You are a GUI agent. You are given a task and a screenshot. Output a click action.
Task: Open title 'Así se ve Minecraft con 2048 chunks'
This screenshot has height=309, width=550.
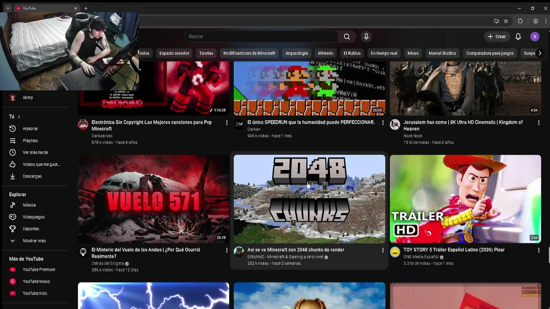click(x=296, y=250)
